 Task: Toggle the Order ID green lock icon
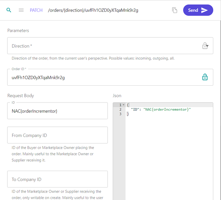point(205,77)
